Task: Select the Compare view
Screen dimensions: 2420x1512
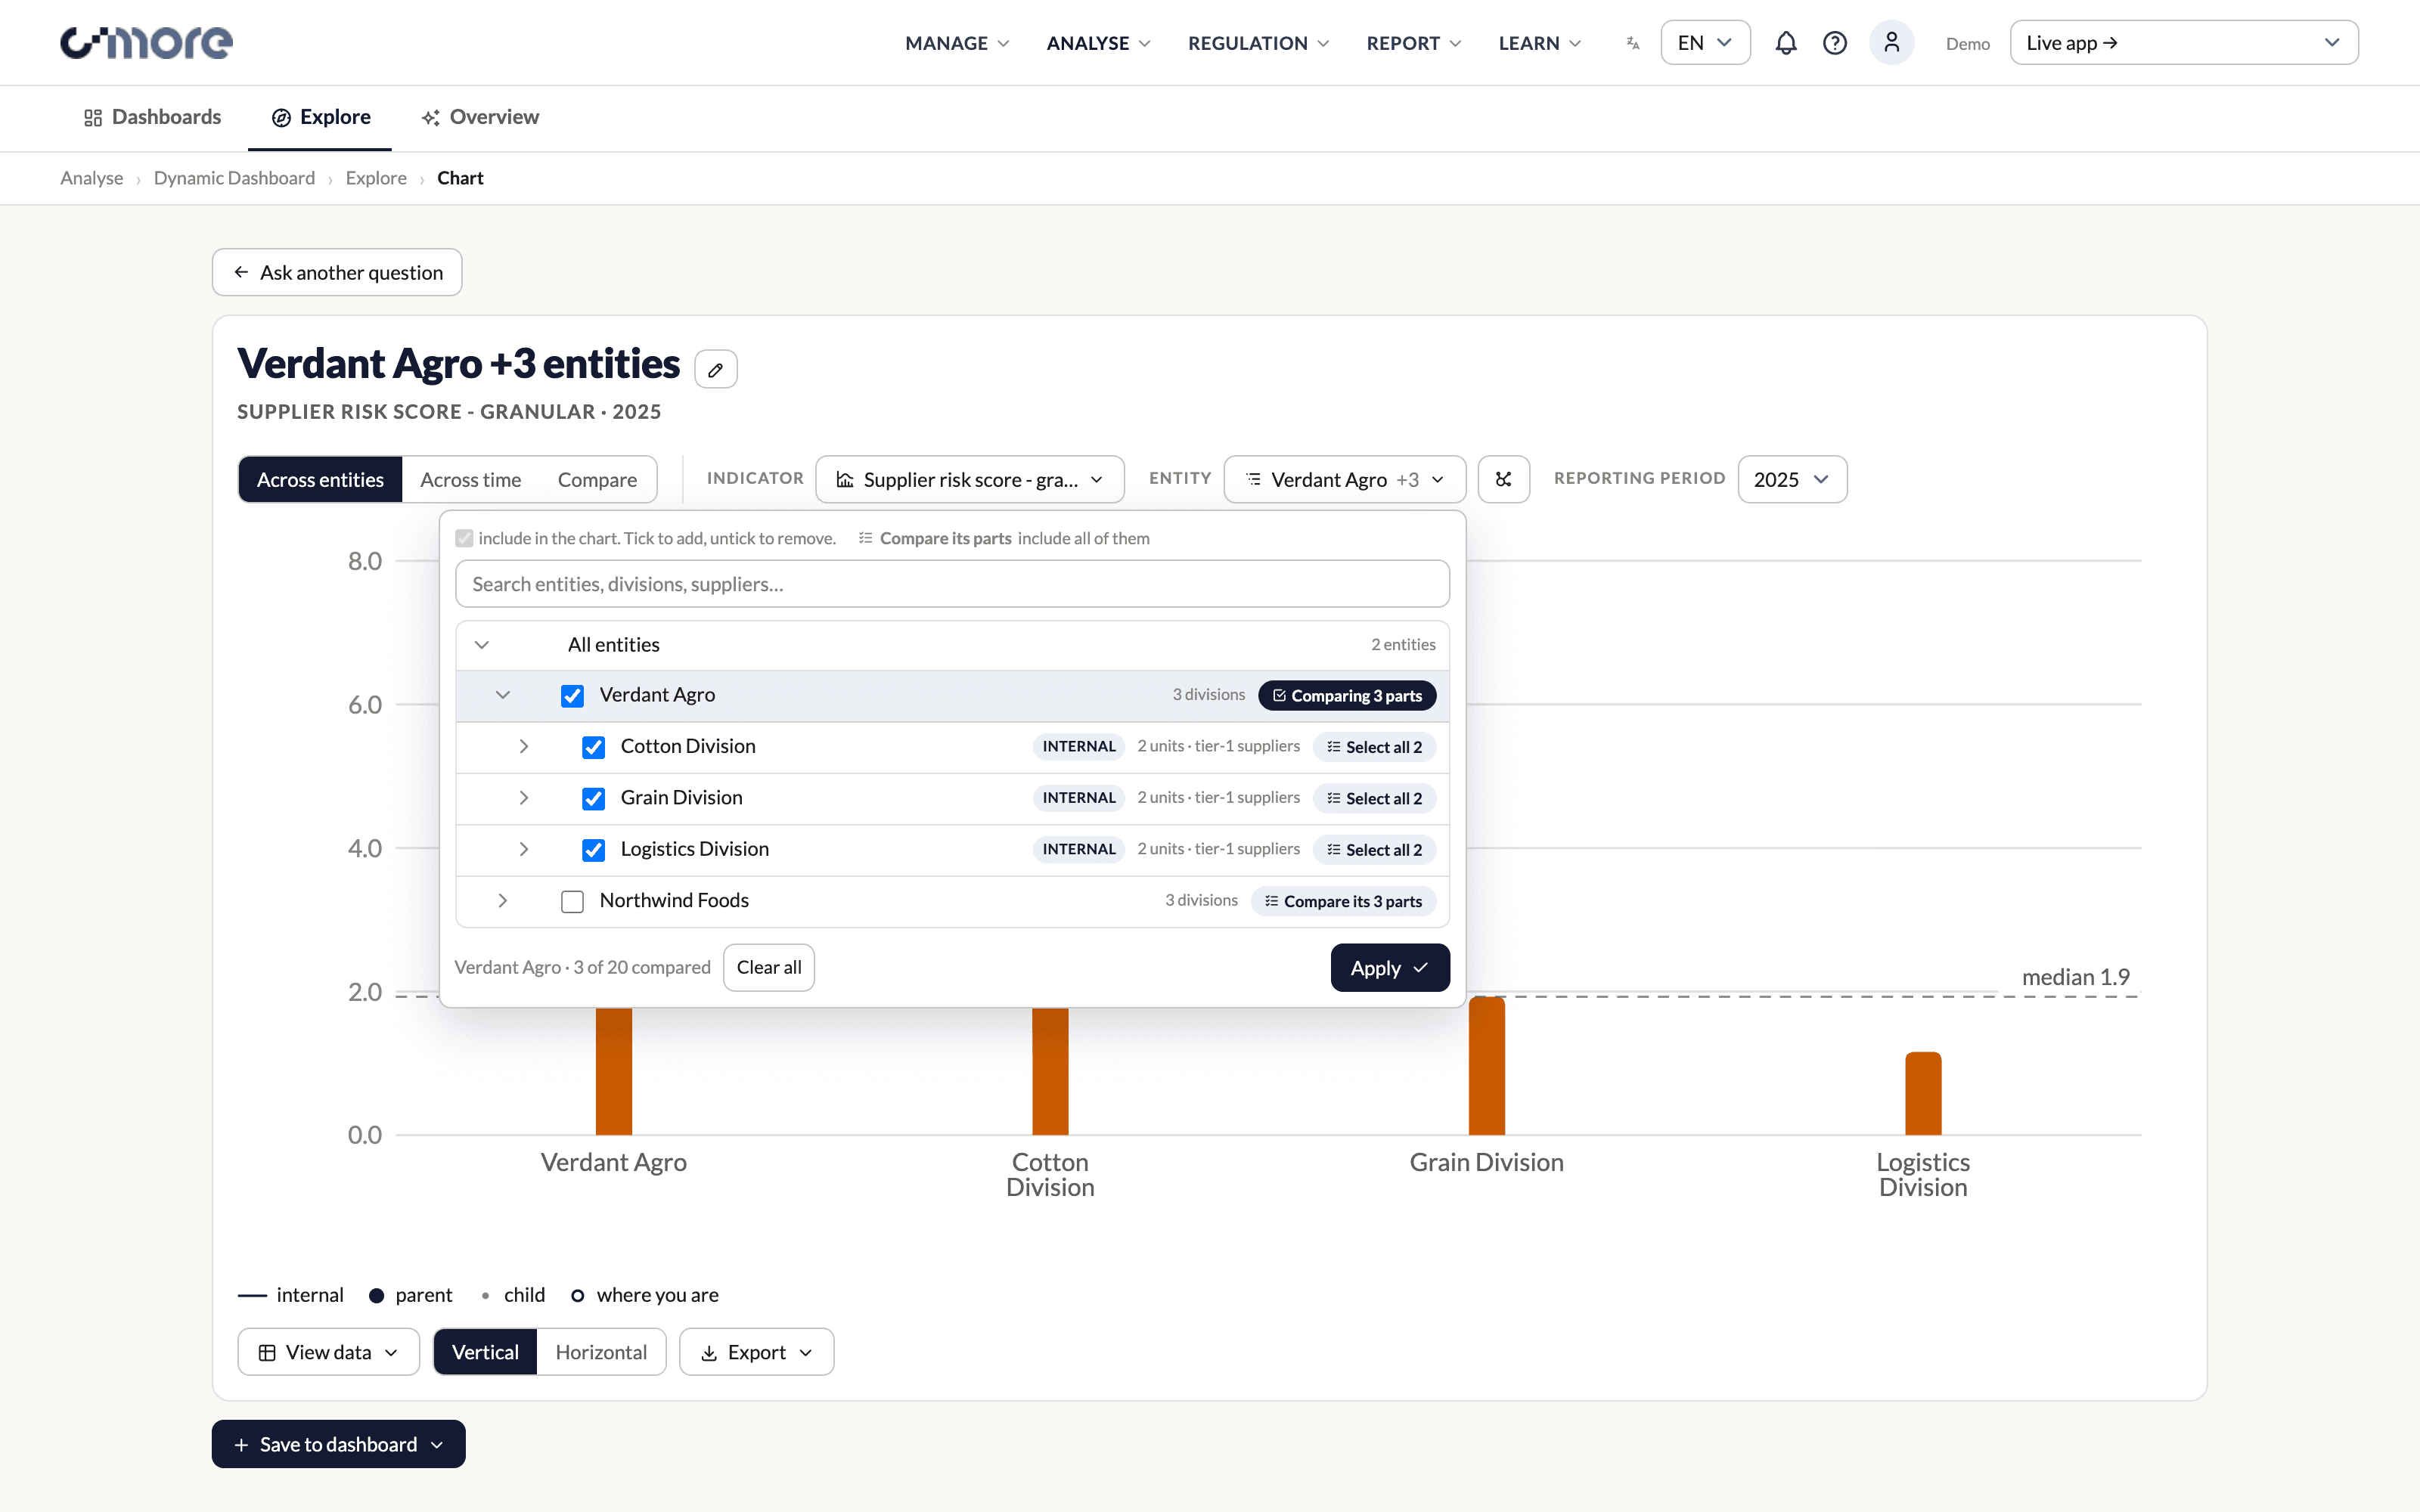Action: pos(597,479)
